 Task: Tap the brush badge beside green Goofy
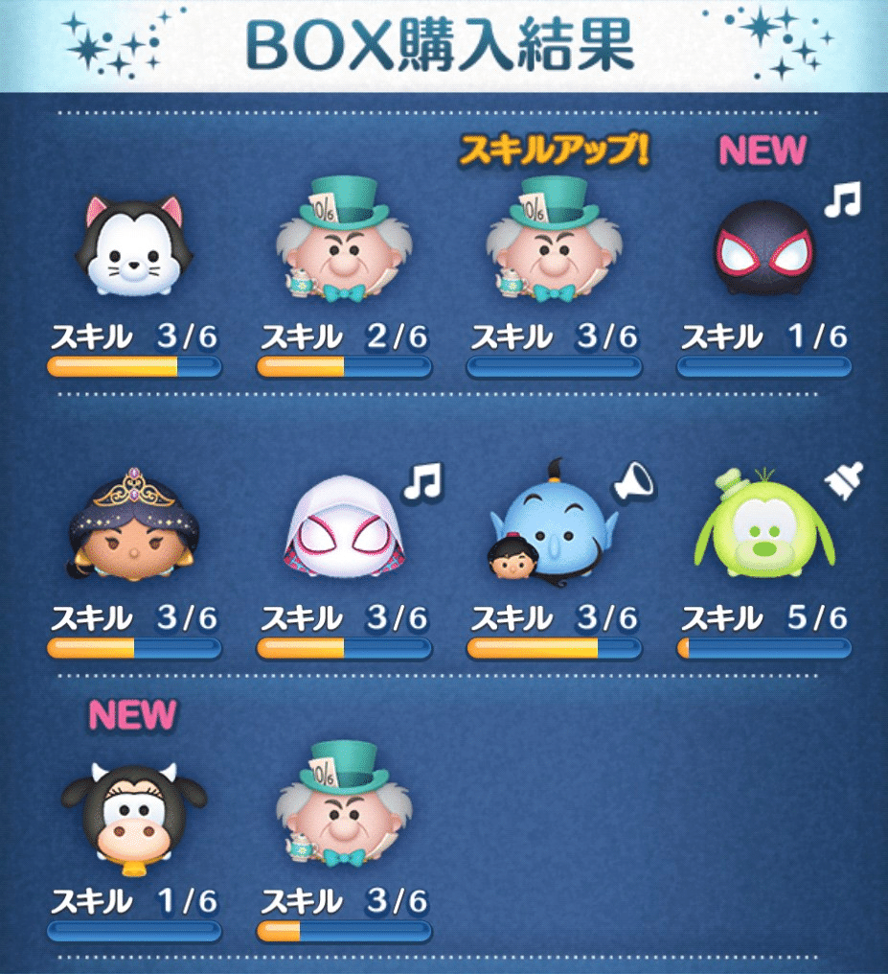[844, 481]
